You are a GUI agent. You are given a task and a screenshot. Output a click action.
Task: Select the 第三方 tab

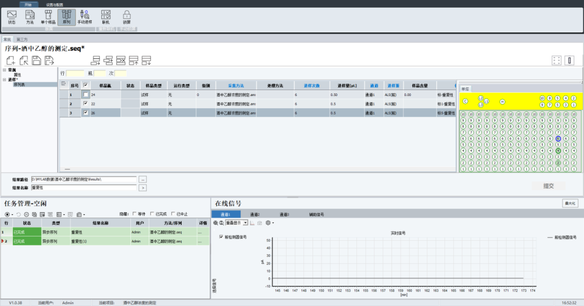pos(22,39)
